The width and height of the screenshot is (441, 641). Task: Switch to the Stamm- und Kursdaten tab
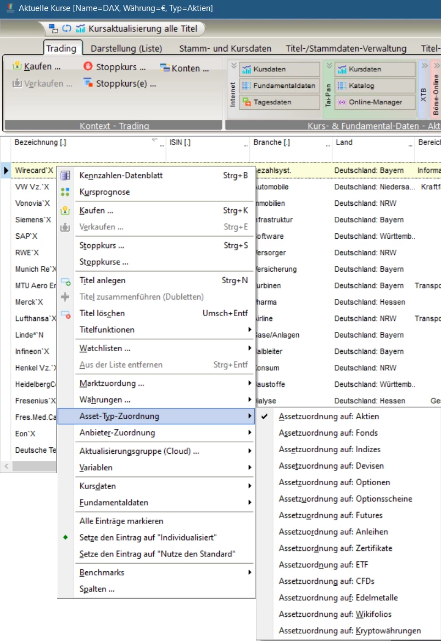coord(225,48)
